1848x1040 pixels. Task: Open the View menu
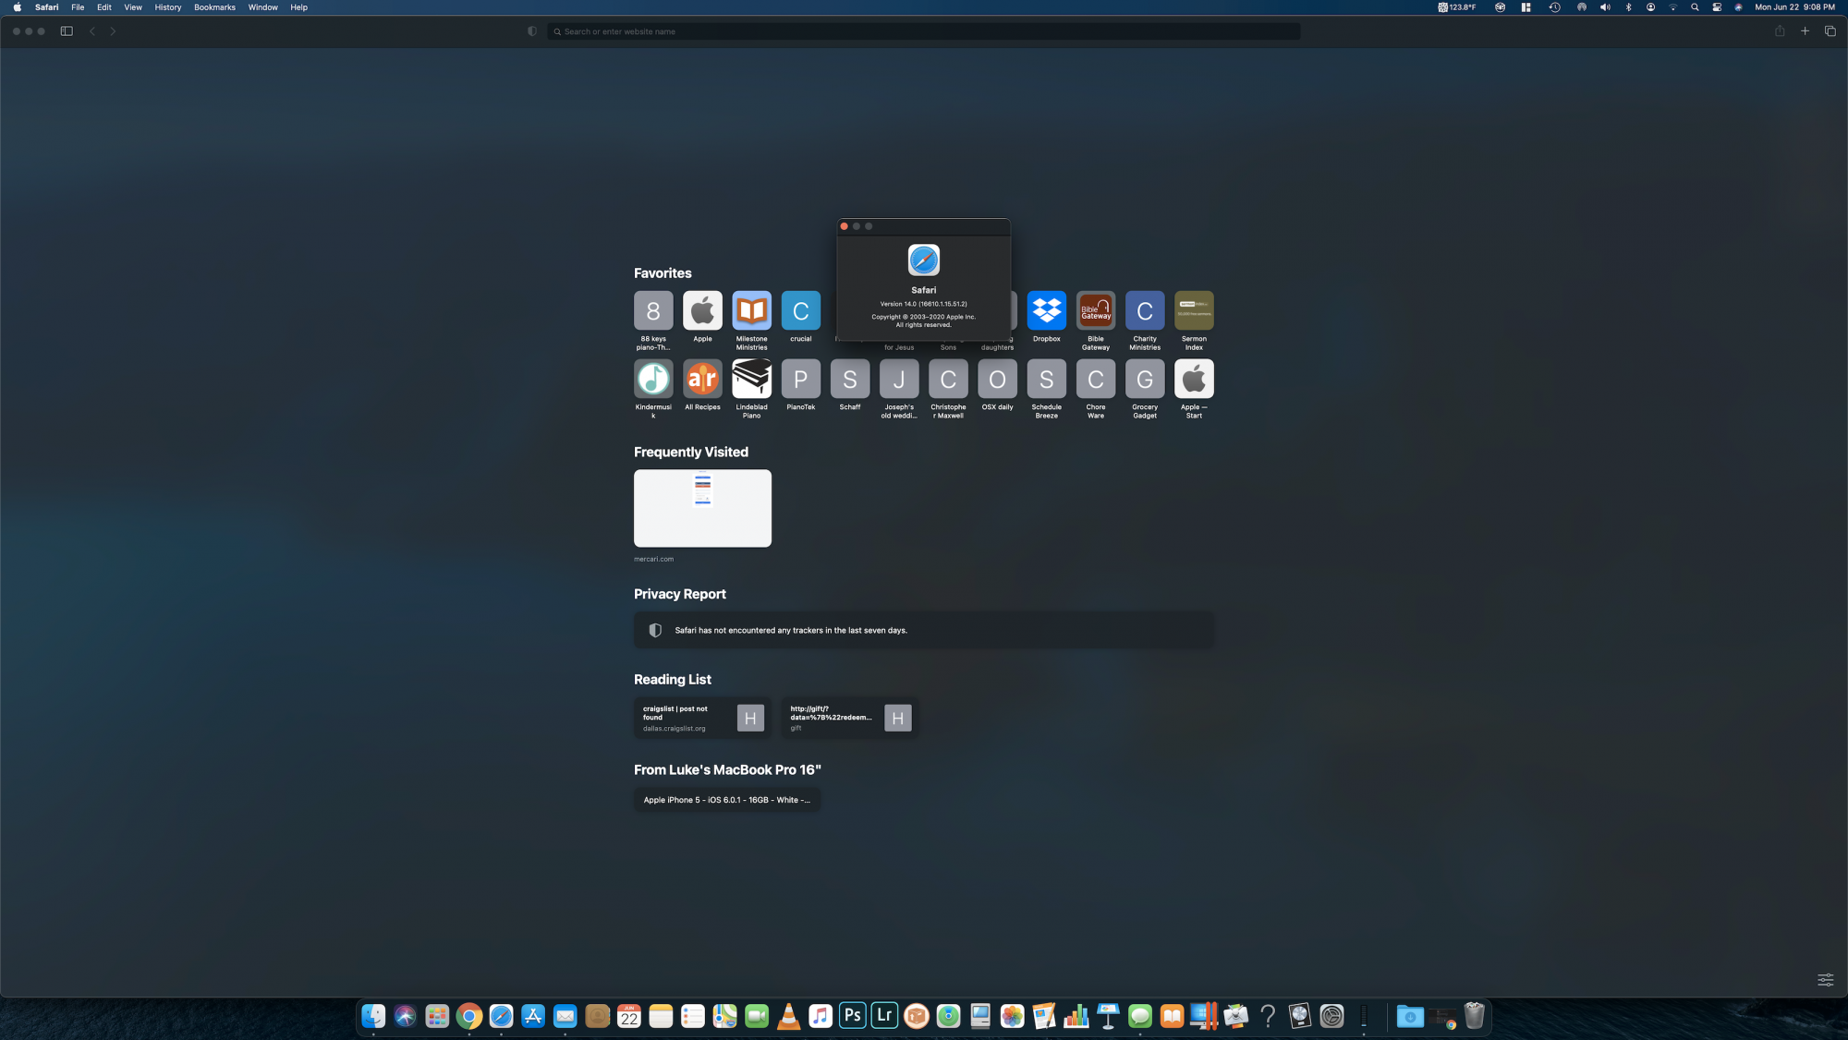coord(133,7)
